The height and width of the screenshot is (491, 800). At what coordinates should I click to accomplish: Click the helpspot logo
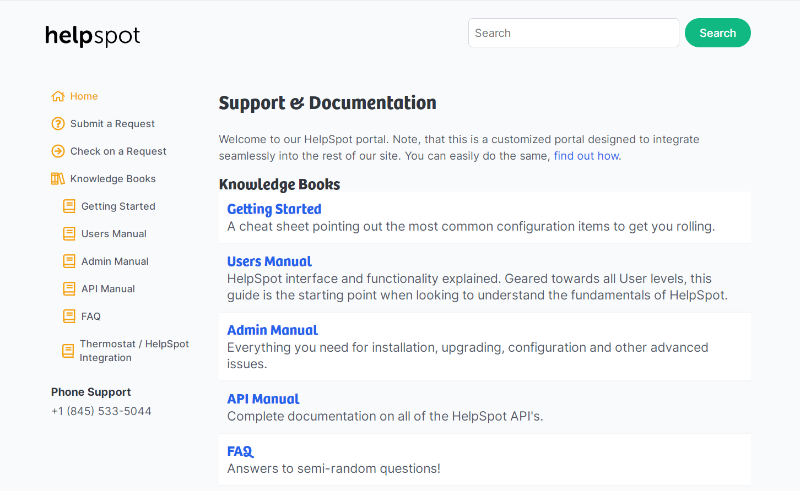tap(93, 36)
